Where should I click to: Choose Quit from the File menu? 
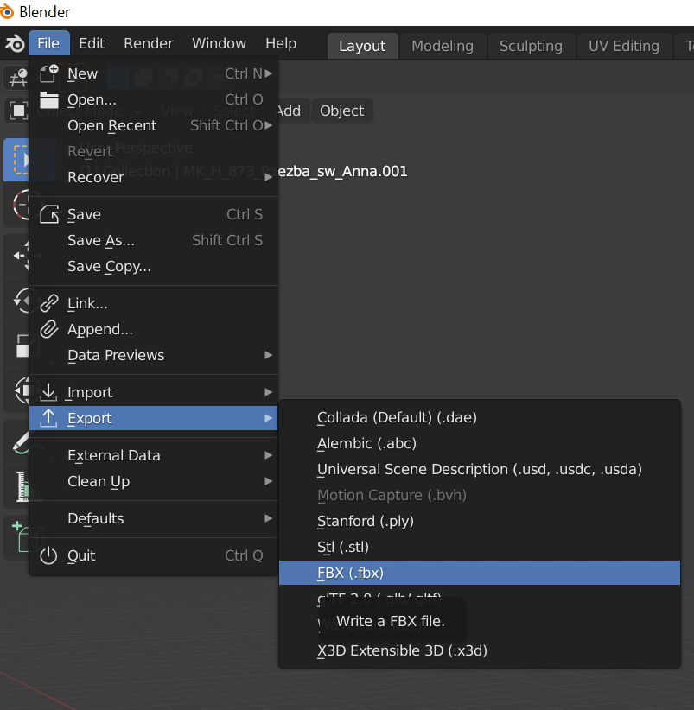click(154, 555)
